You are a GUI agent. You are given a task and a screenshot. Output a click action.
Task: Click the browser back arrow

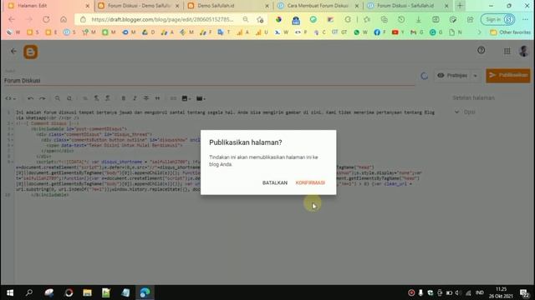[12, 20]
